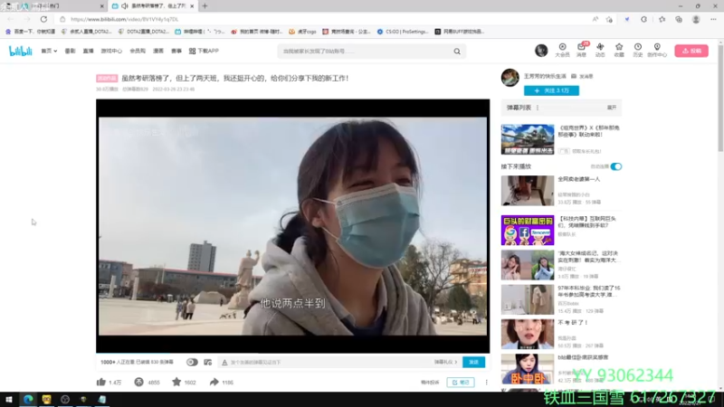Open the 下载APP nav item
This screenshot has height=407, width=724.
pos(204,51)
